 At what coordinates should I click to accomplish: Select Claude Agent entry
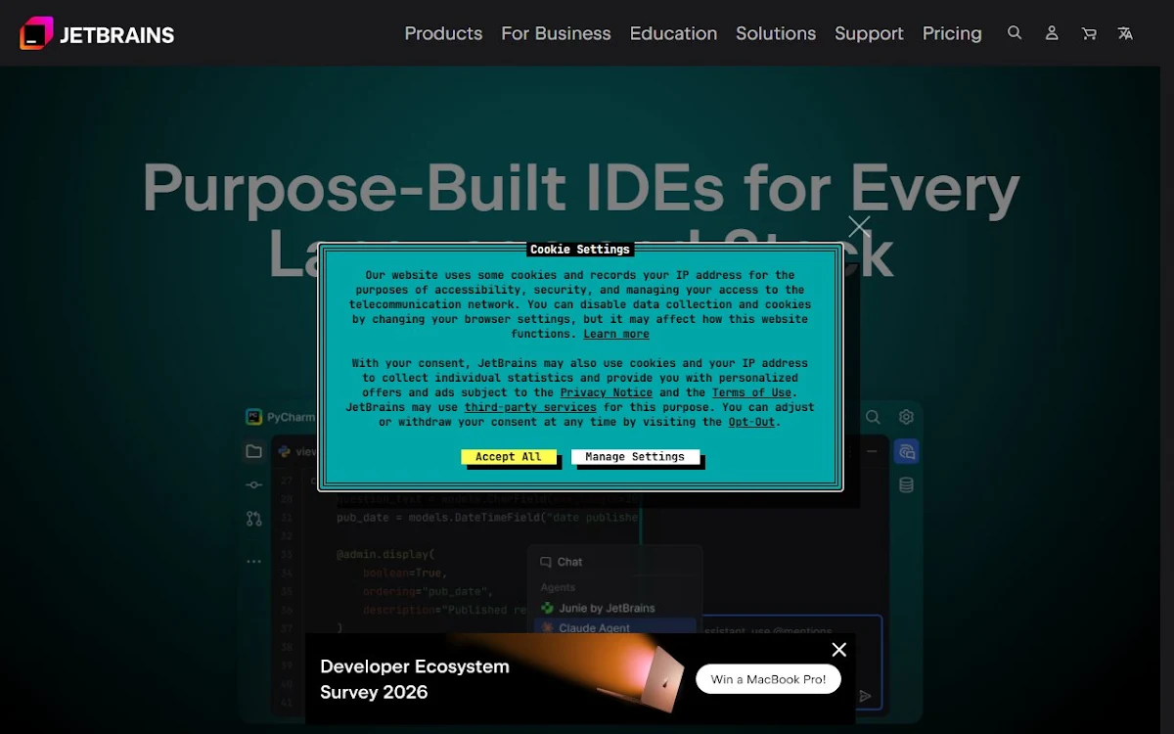(615, 627)
